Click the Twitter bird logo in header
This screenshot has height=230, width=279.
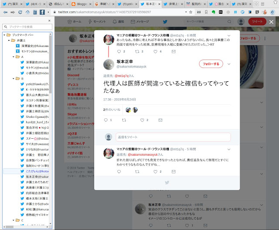click(165, 22)
